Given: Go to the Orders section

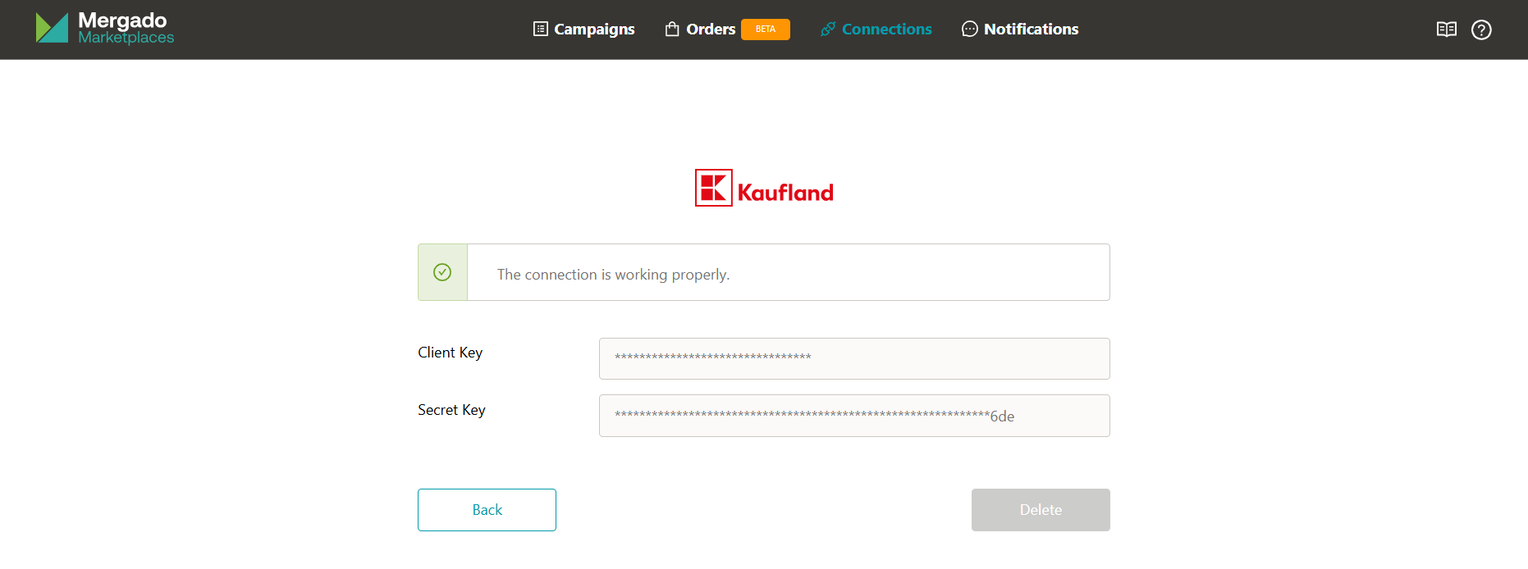Looking at the screenshot, I should (711, 30).
